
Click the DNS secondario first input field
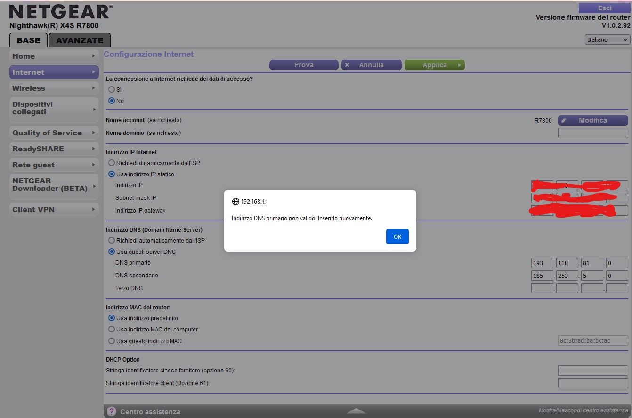[x=542, y=276]
